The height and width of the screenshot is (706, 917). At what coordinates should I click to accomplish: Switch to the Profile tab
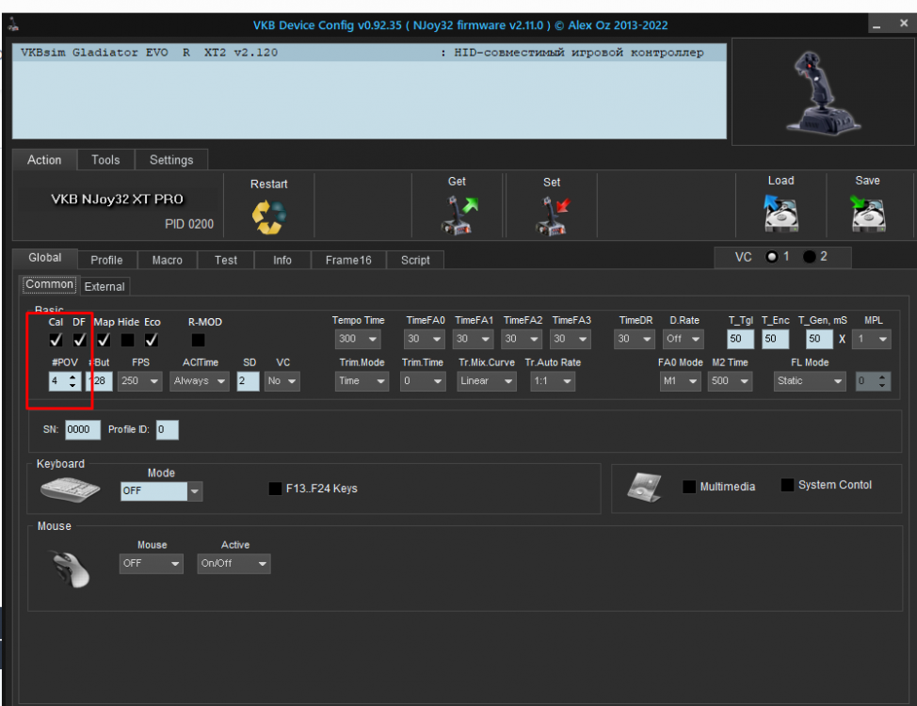coord(106,260)
